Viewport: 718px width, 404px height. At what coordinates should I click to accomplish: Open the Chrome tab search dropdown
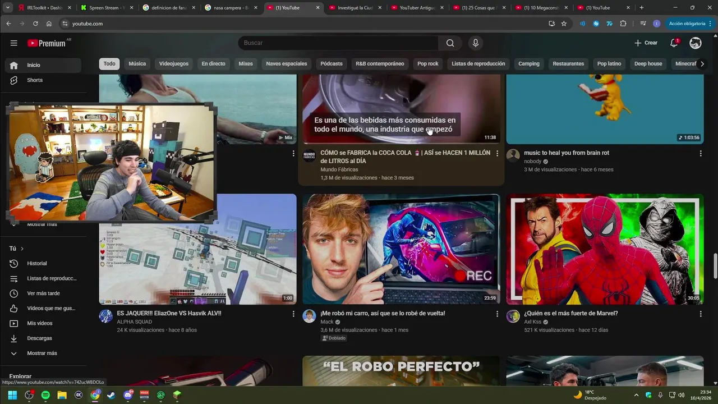7,8
